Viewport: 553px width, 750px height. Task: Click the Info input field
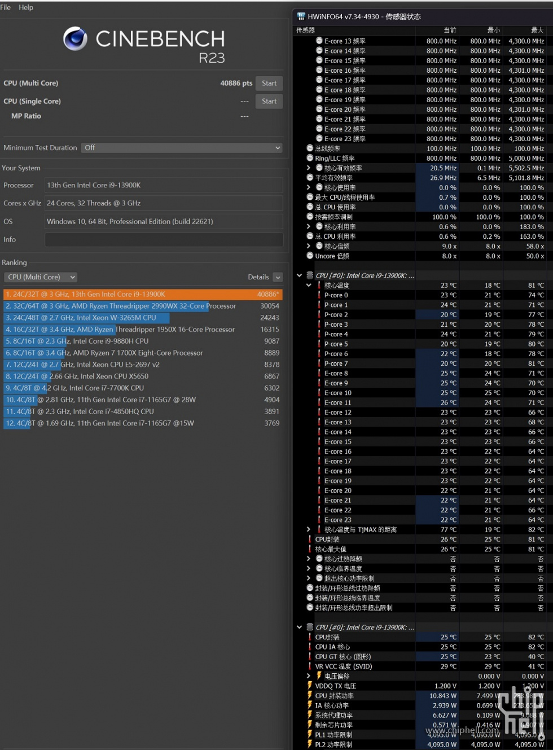click(x=164, y=240)
